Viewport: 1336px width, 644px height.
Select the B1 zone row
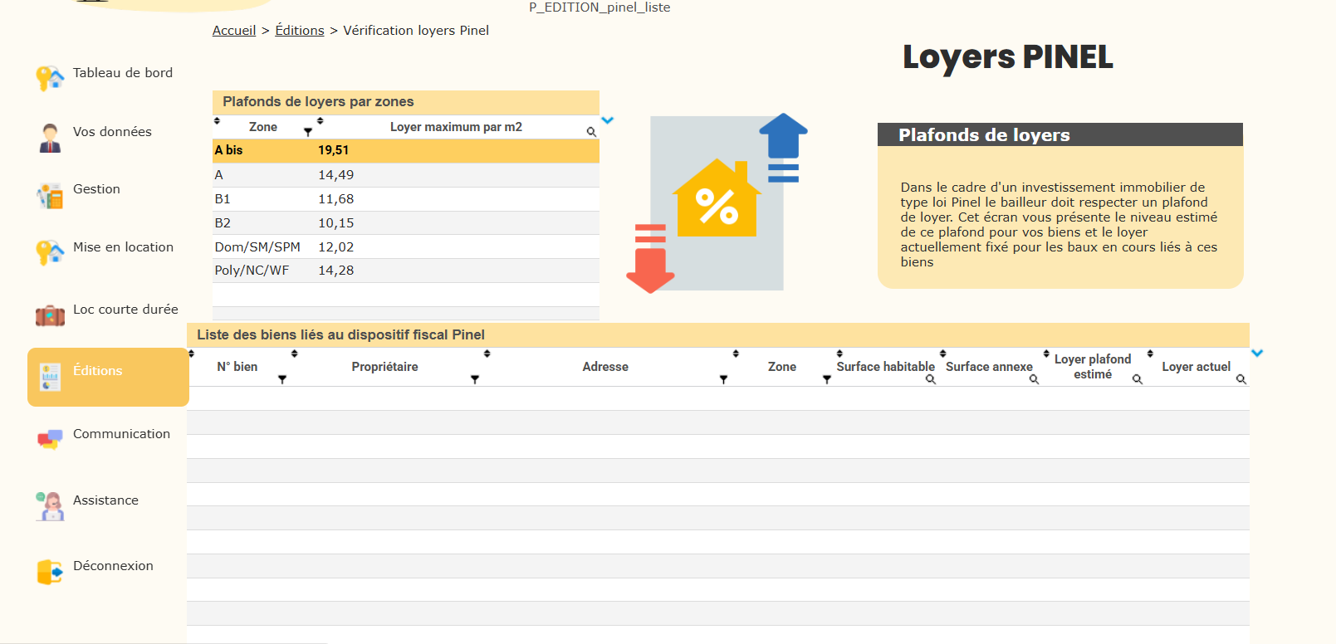click(405, 199)
